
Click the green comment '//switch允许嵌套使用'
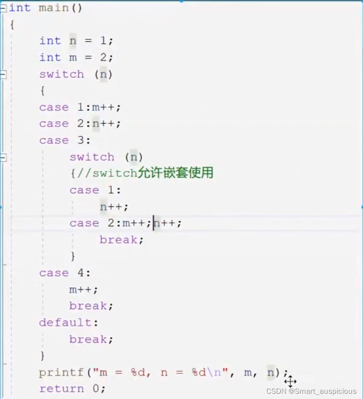[145, 173]
